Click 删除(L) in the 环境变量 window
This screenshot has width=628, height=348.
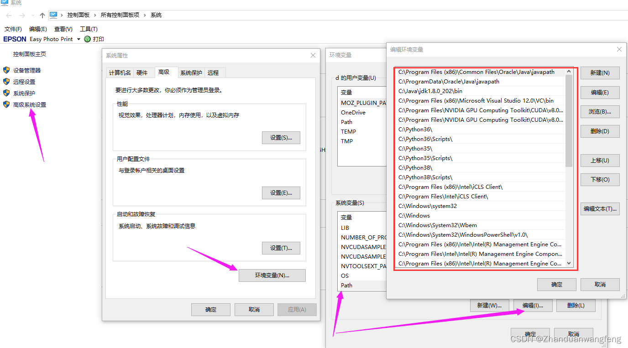point(576,306)
